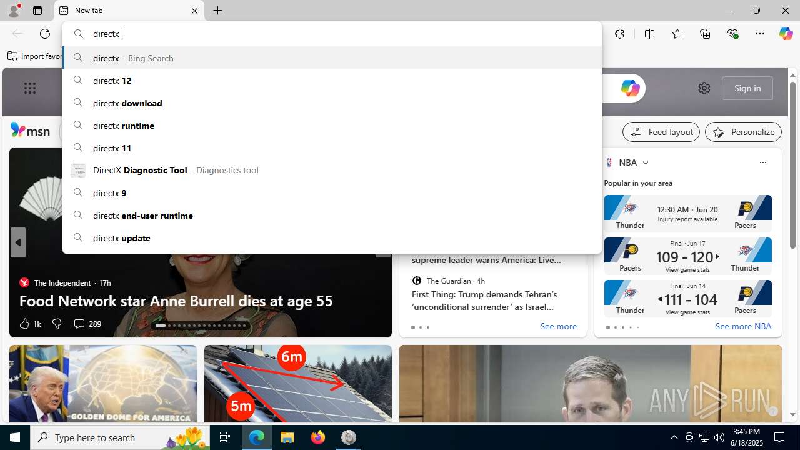
Task: Open File Explorer from taskbar
Action: (x=287, y=437)
